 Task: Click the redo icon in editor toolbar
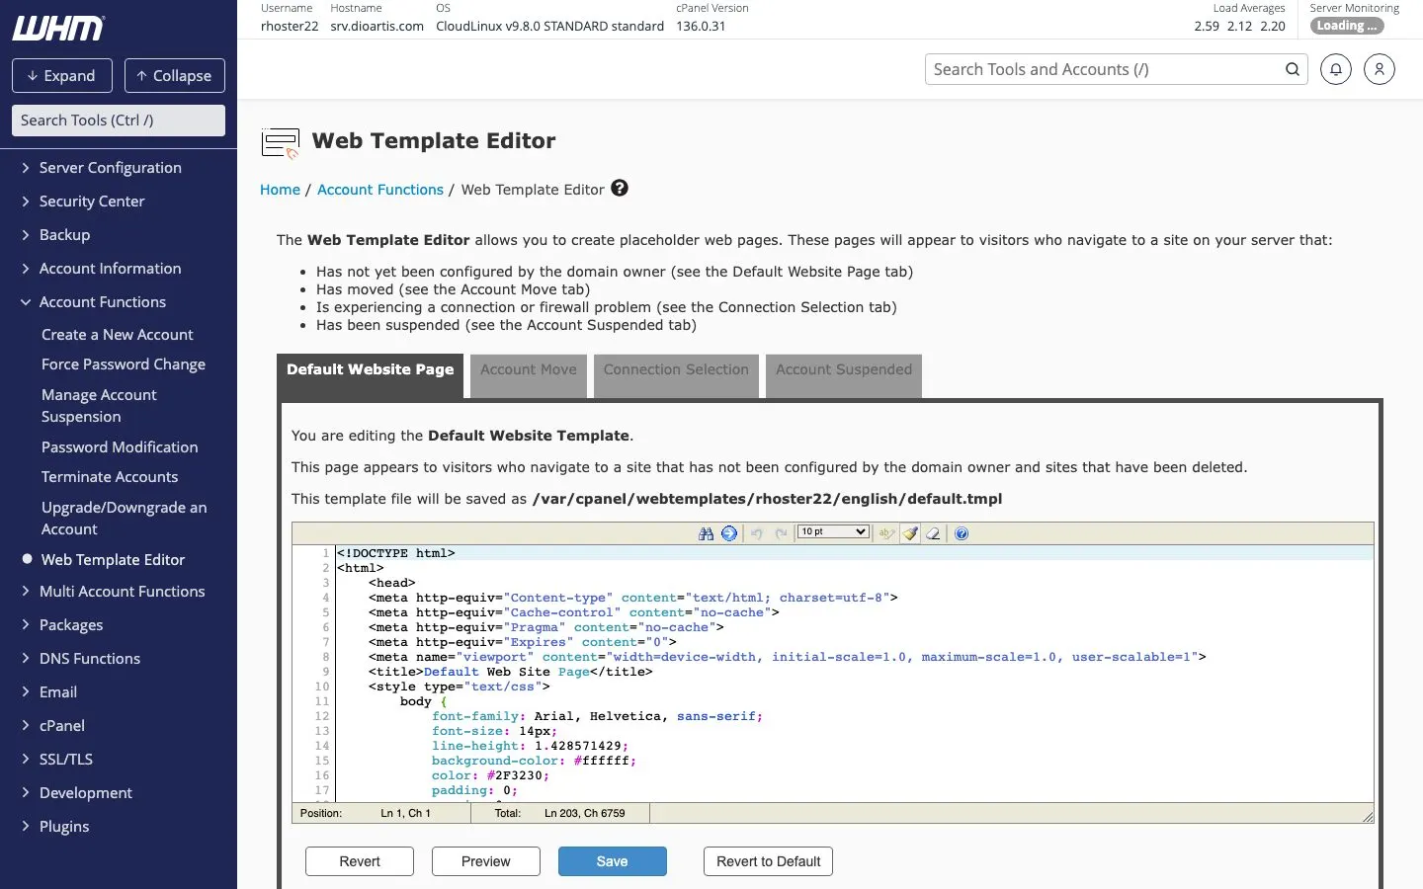tap(781, 533)
